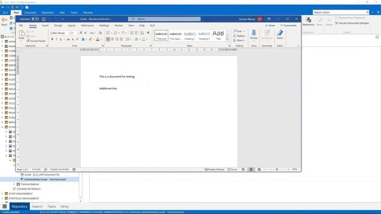Click the Shading paint bucket icon

(136, 39)
